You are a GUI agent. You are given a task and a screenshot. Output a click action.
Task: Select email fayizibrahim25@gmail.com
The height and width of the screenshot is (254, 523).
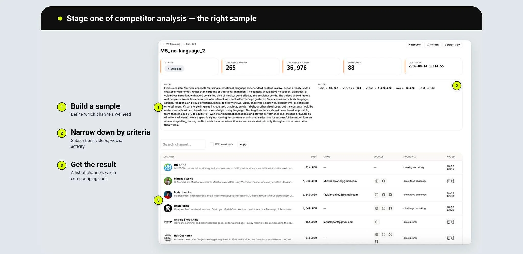click(340, 195)
